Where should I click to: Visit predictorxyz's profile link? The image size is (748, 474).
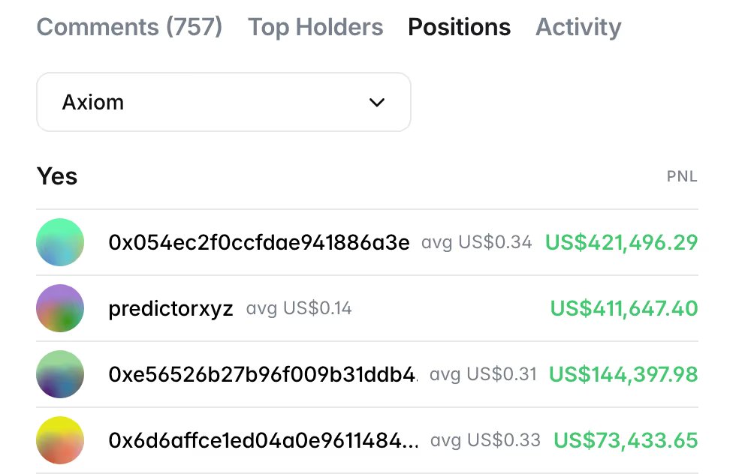point(171,308)
